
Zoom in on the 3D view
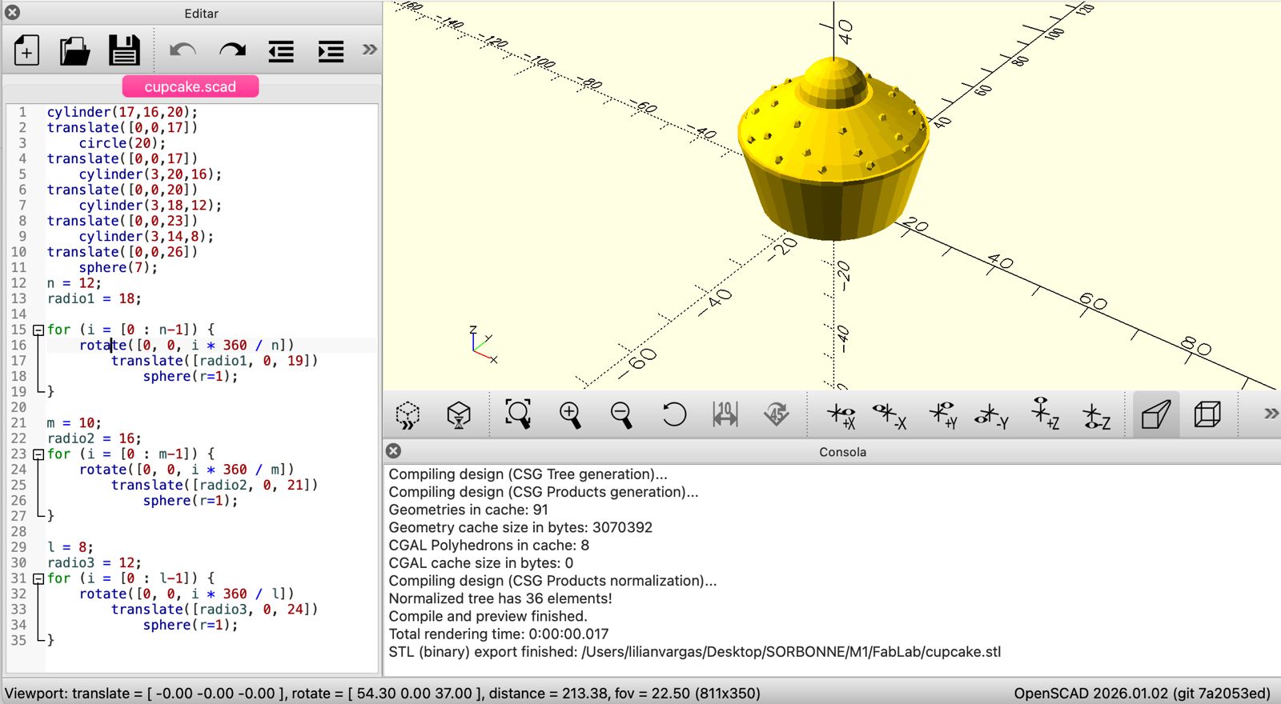[x=570, y=414]
